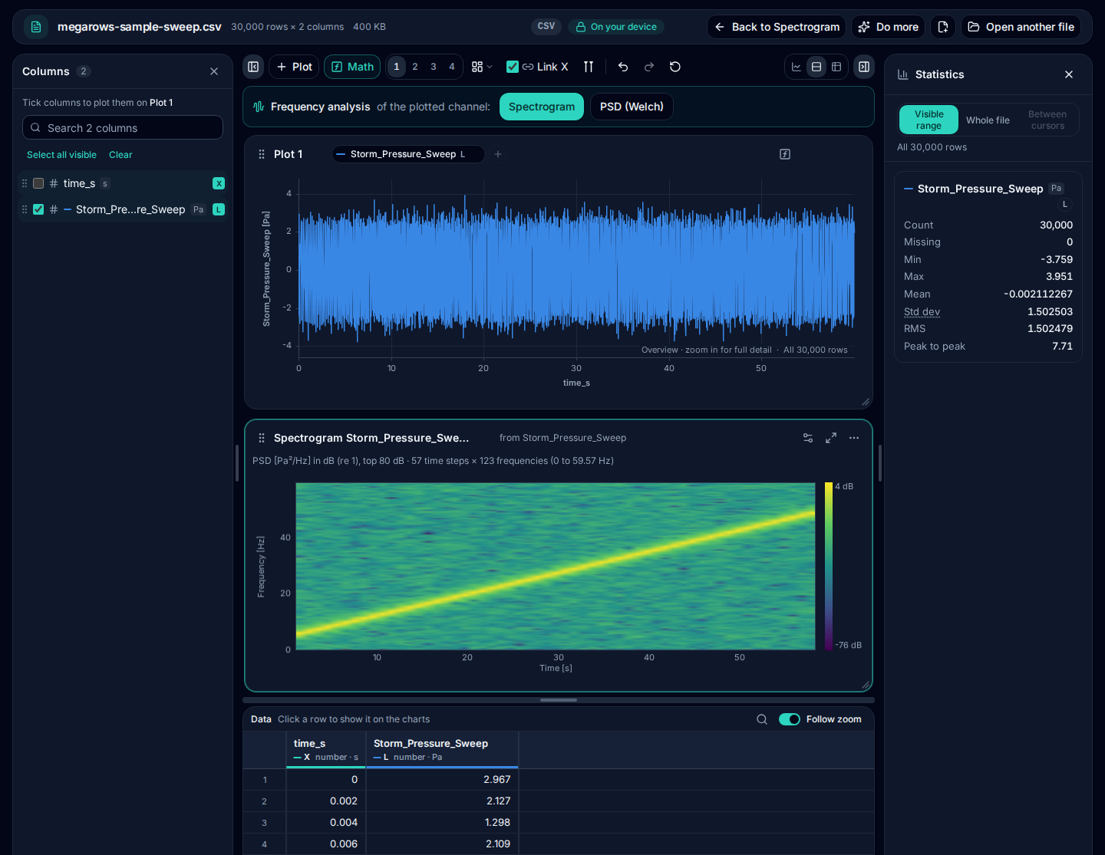Screen dimensions: 1105x855
Task: Tick the time_s column checkbox
Action: tap(38, 183)
